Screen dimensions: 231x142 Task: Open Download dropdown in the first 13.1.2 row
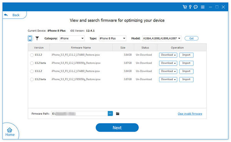pos(168,55)
